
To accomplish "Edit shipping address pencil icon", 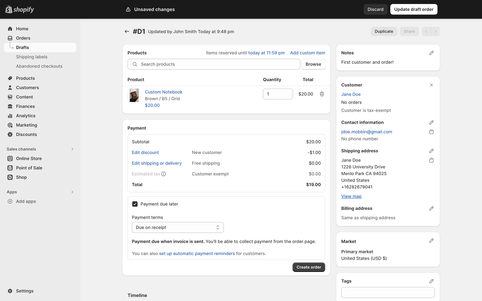I will [x=431, y=151].
